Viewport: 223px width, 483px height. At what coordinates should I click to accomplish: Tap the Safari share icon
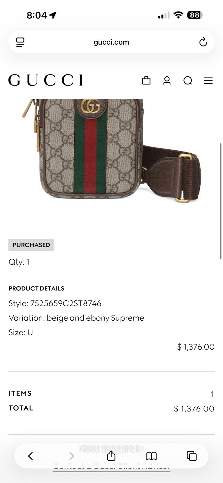point(111,456)
